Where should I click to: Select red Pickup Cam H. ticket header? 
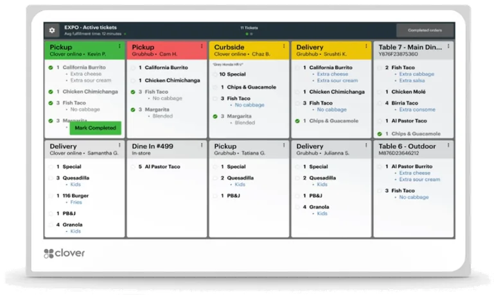(x=166, y=50)
